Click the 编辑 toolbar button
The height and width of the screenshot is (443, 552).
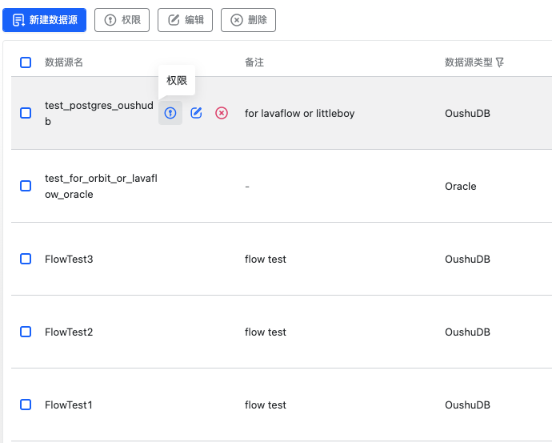pos(185,20)
